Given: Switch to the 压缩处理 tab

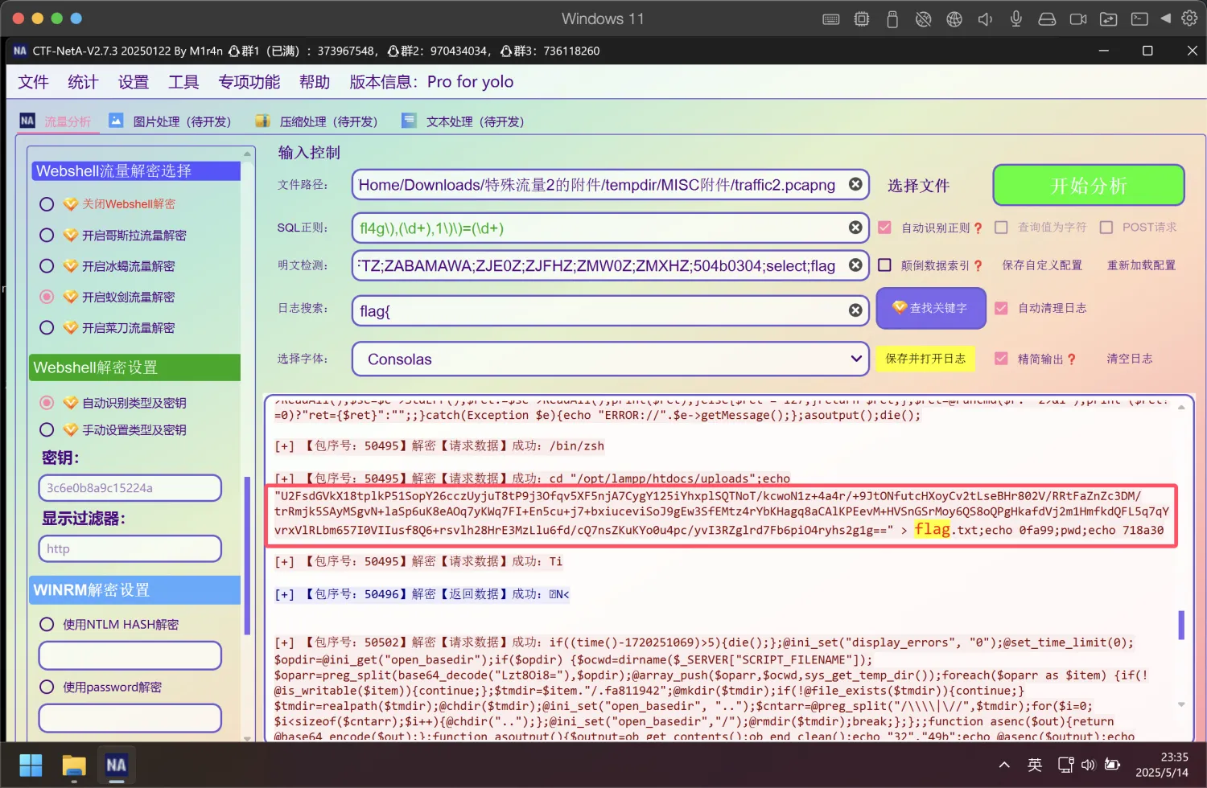Looking at the screenshot, I should tap(317, 121).
